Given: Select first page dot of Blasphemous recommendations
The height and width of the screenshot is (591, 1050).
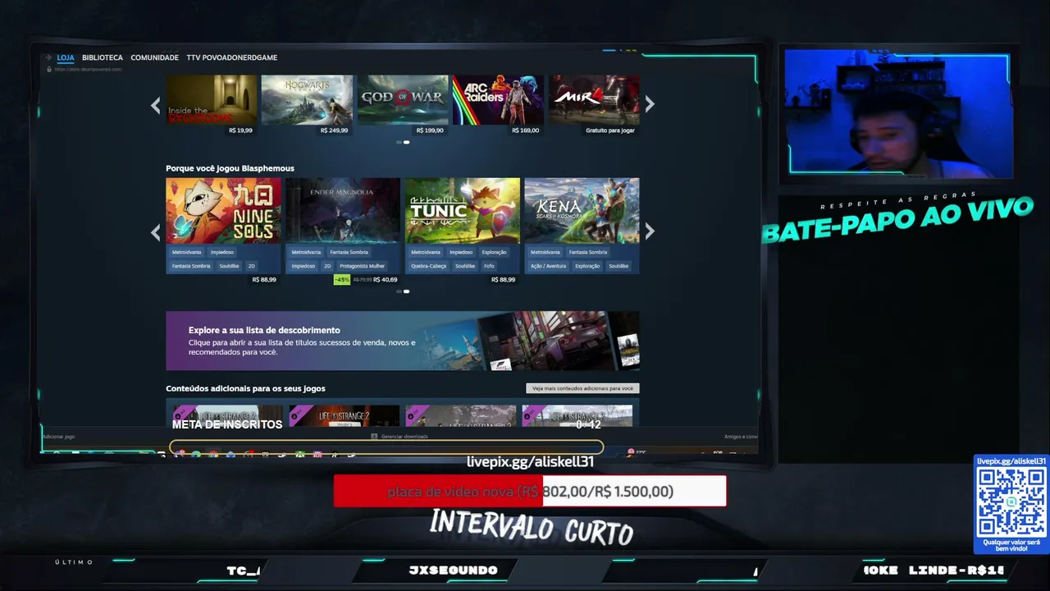Looking at the screenshot, I should click(399, 291).
